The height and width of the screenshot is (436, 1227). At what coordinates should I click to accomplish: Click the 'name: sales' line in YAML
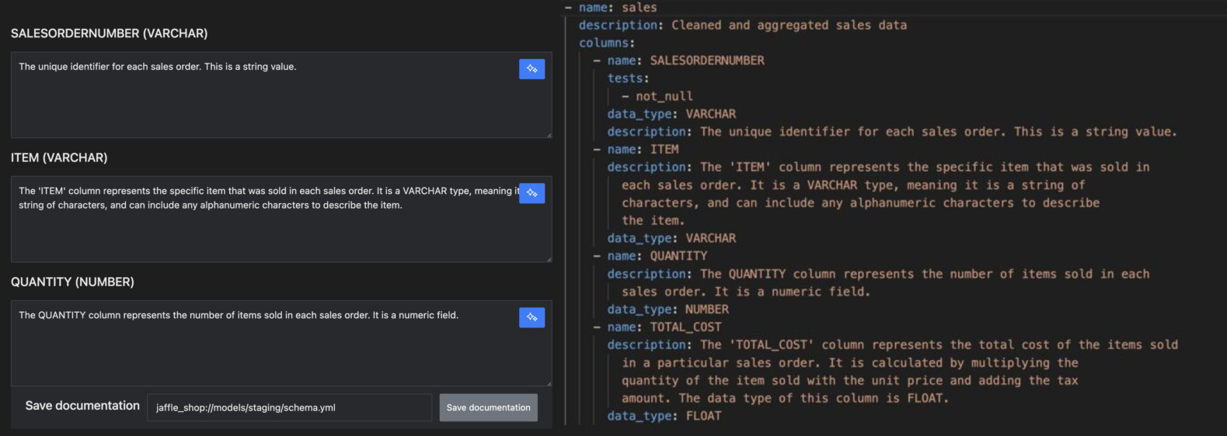(x=611, y=8)
